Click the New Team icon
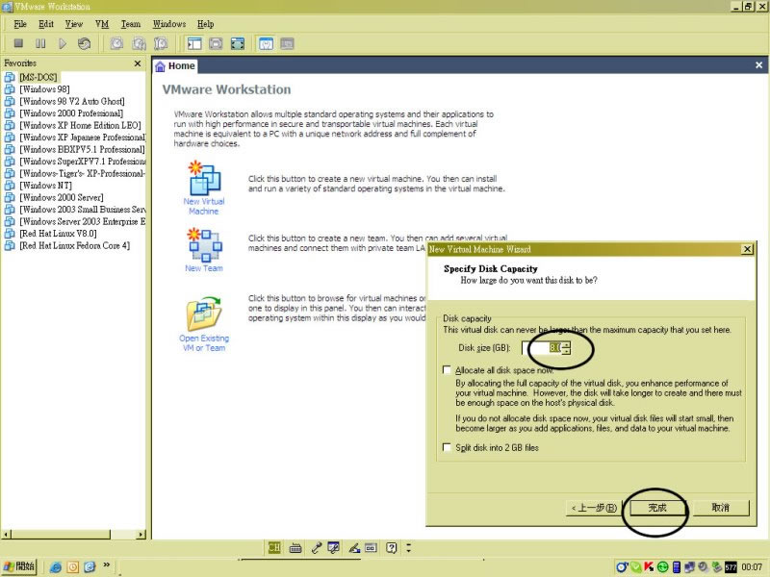The height and width of the screenshot is (577, 770). tap(205, 245)
